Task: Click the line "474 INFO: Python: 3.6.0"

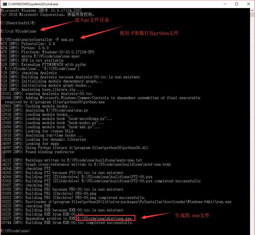Action: pyautogui.click(x=25, y=48)
